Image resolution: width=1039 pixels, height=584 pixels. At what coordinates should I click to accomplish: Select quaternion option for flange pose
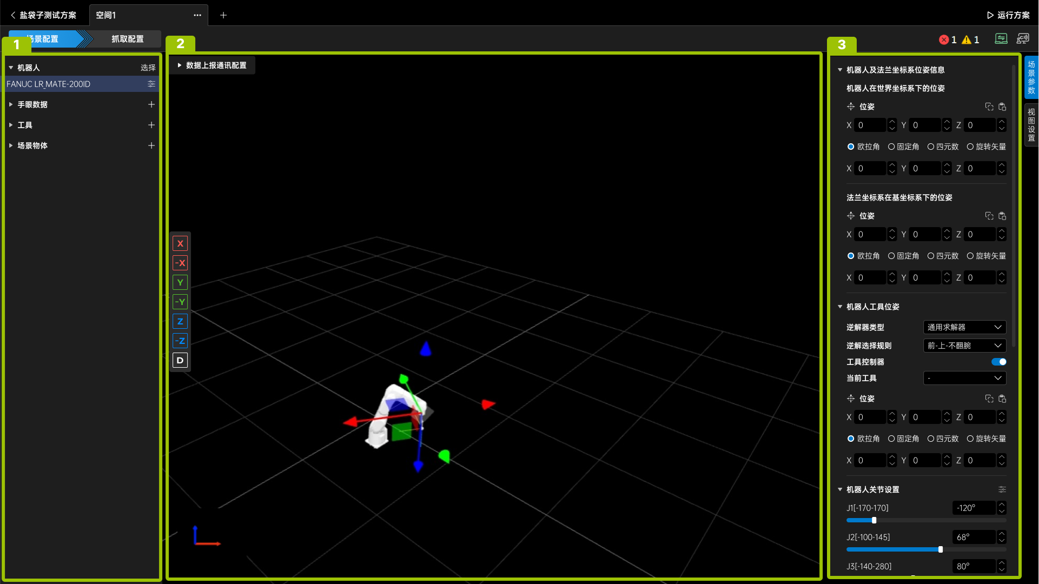(931, 256)
